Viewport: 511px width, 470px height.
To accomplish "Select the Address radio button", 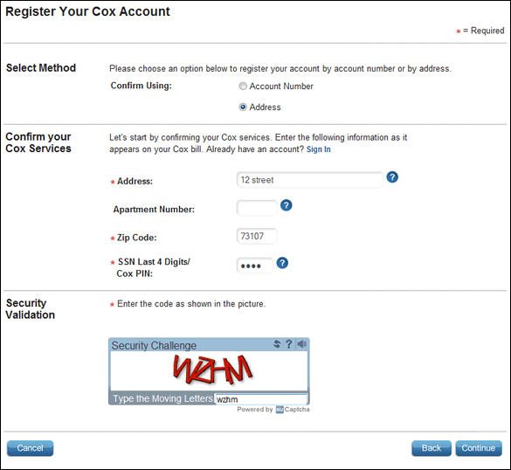I will (x=243, y=107).
